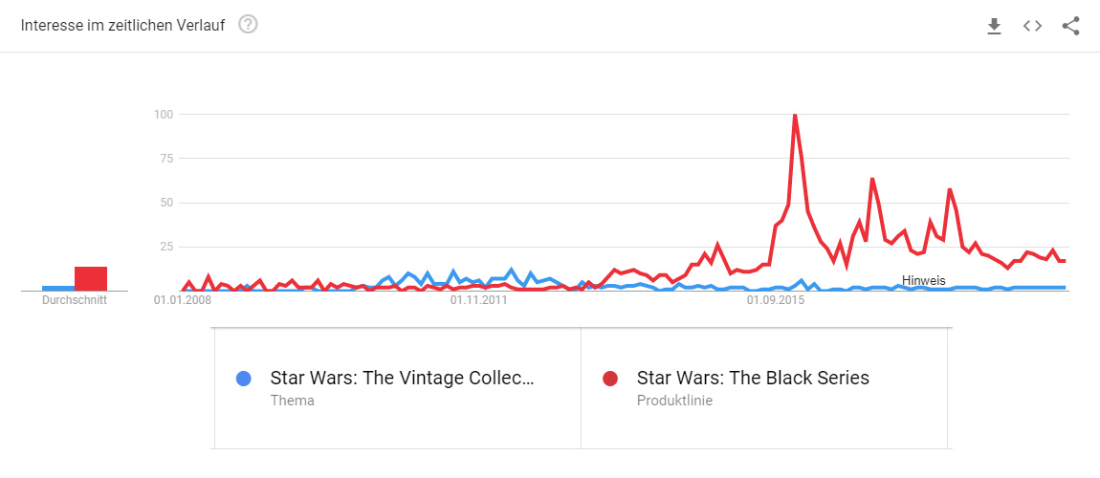Screen dimensions: 1100x478
Task: Select the red average bar
Action: (91, 278)
